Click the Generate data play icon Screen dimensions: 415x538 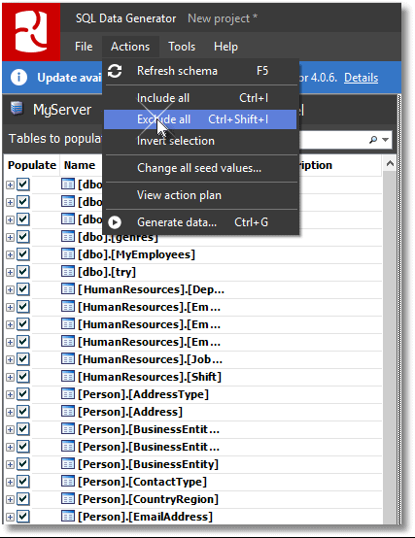pyautogui.click(x=115, y=222)
